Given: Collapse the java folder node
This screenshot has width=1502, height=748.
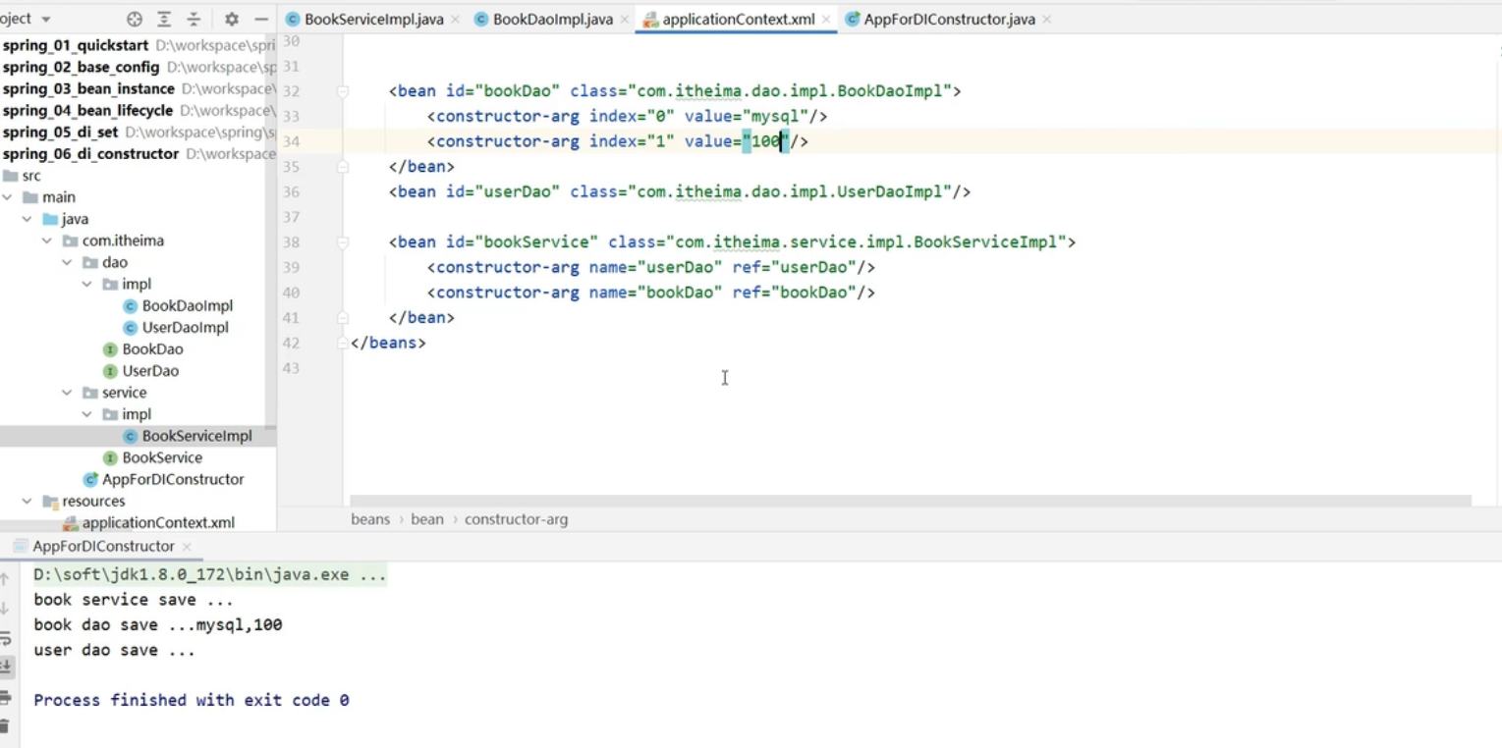Looking at the screenshot, I should (28, 219).
